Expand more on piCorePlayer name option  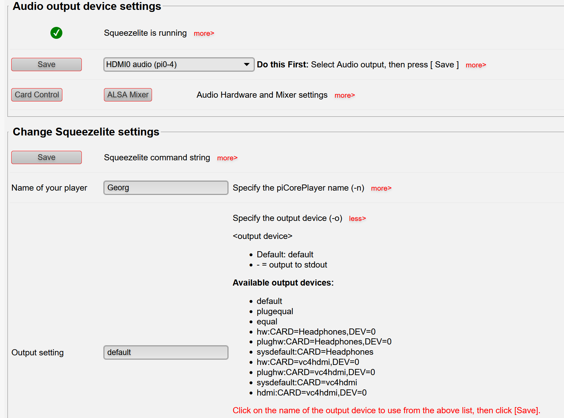381,188
